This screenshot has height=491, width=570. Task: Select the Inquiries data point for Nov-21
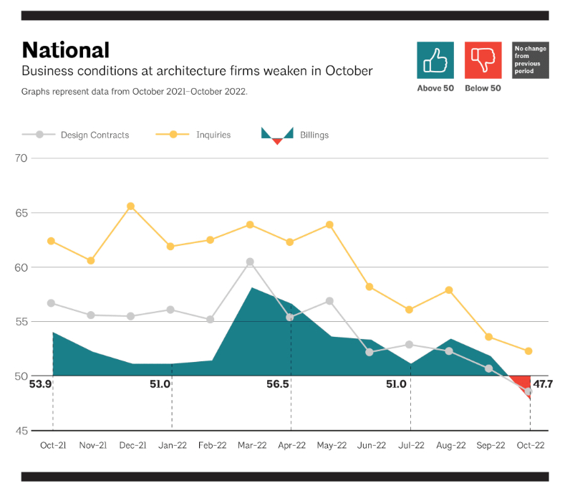pos(91,261)
